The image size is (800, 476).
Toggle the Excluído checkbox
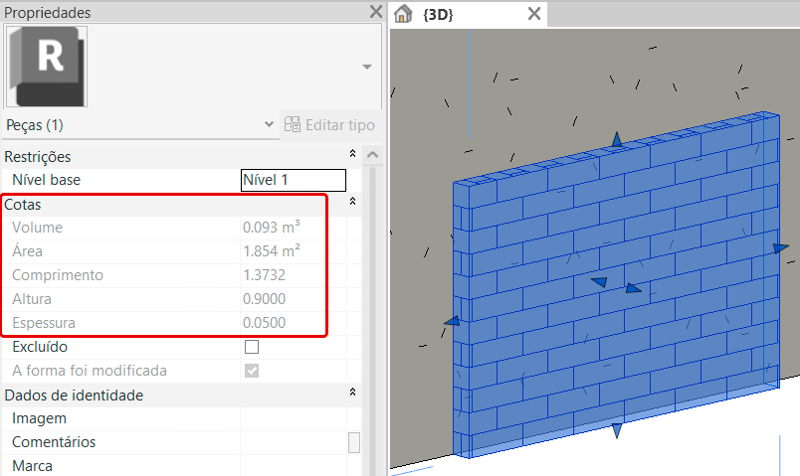pos(252,347)
